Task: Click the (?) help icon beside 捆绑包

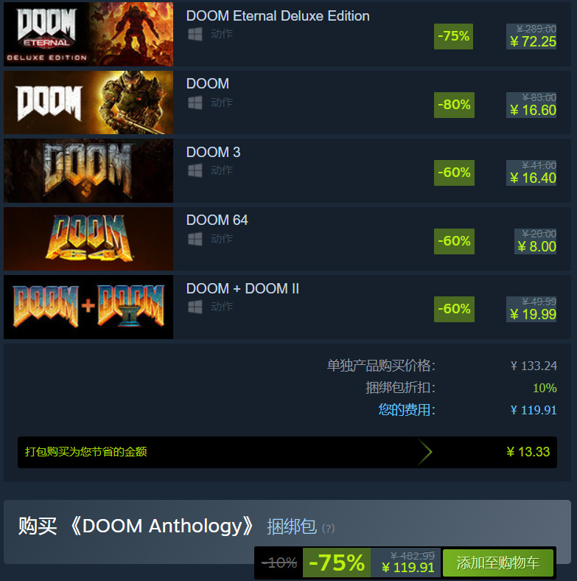Action: coord(328,528)
